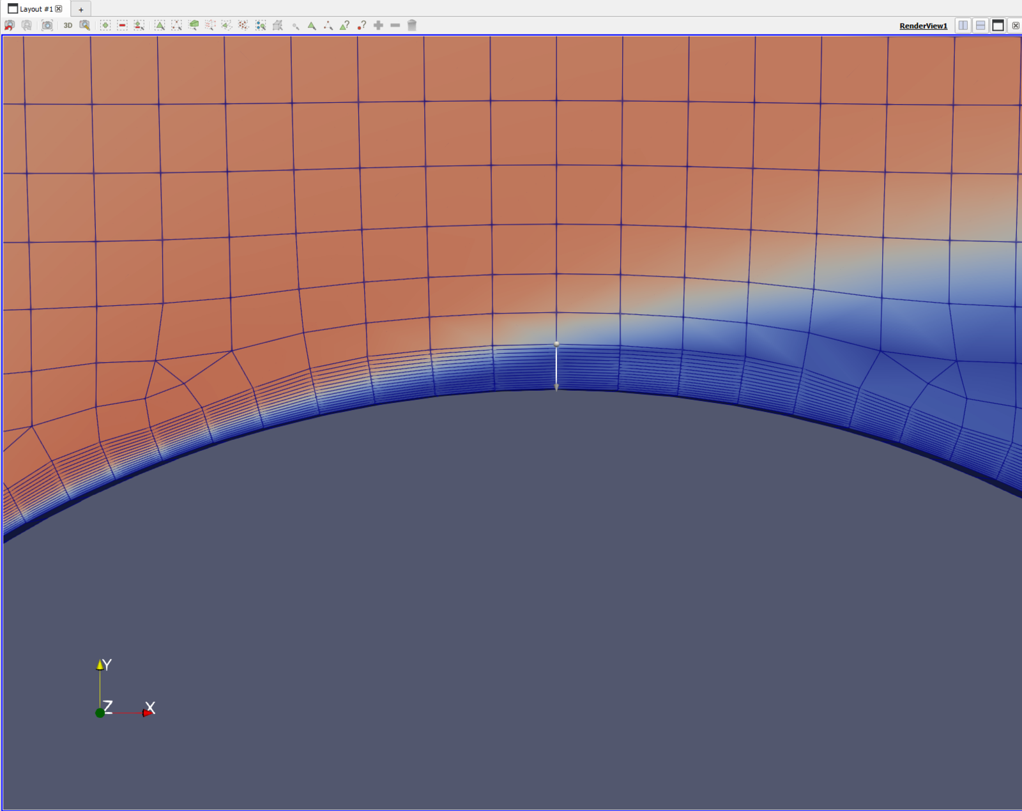Click the grey shrink selection minus icon
Screen dimensions: 1022x811
395,26
